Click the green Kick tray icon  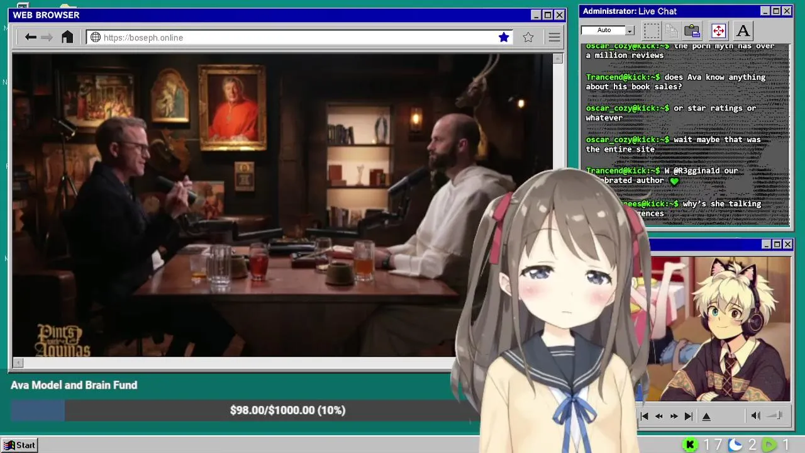click(x=690, y=445)
